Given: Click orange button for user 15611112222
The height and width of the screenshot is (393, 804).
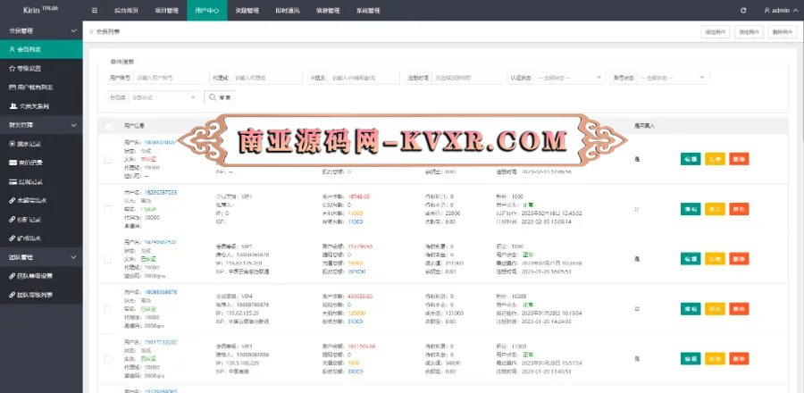Looking at the screenshot, I should [x=715, y=359].
